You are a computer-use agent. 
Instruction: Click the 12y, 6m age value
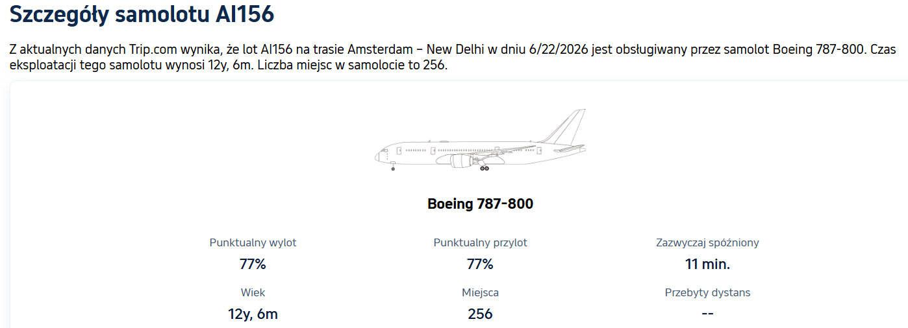pyautogui.click(x=253, y=314)
